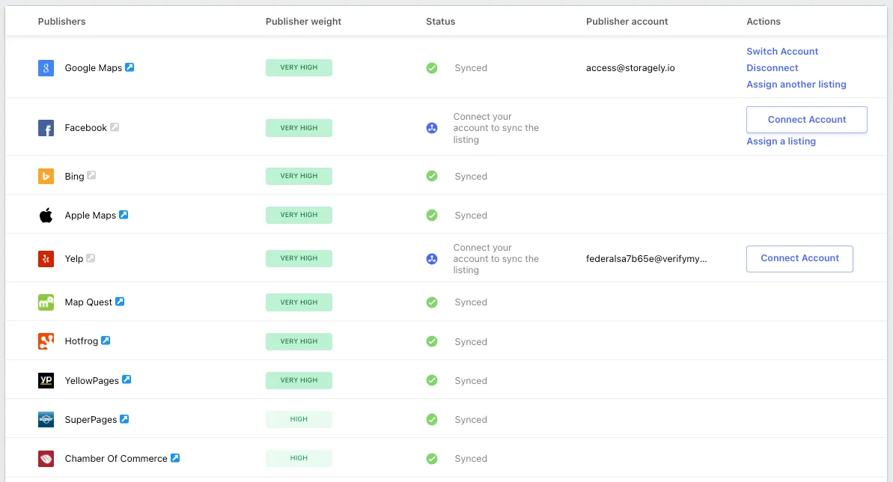
Task: Select Yelp's federalsa7b65e@verifymy... account text
Action: (x=647, y=259)
